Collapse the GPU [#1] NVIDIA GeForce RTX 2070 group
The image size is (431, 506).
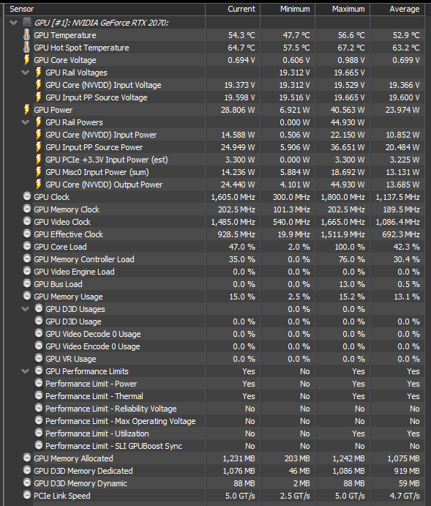[x=14, y=23]
